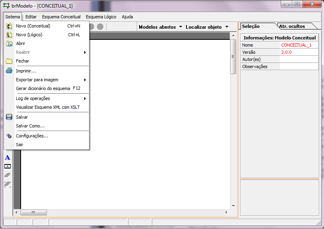Screen dimensions: 324x229
Task: Select the blue letter A text tool
Action: [7, 158]
